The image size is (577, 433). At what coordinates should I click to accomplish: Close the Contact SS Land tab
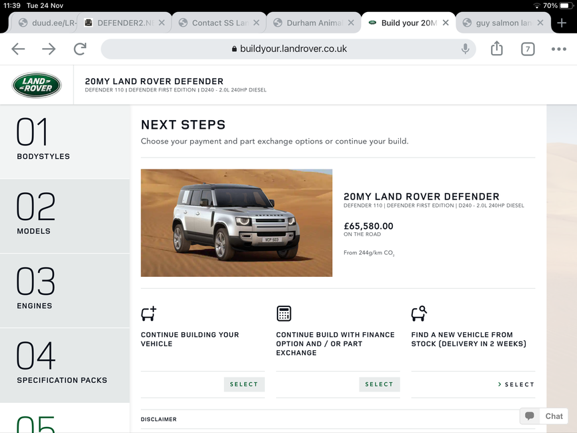(x=256, y=23)
